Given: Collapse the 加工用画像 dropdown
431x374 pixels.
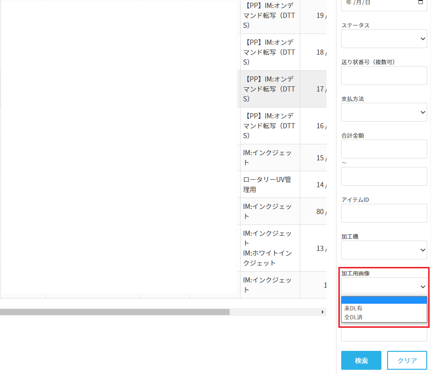Looking at the screenshot, I should coord(384,287).
